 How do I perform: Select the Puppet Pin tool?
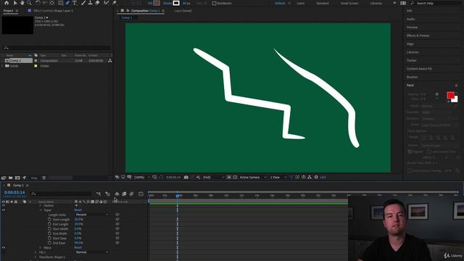tap(115, 3)
